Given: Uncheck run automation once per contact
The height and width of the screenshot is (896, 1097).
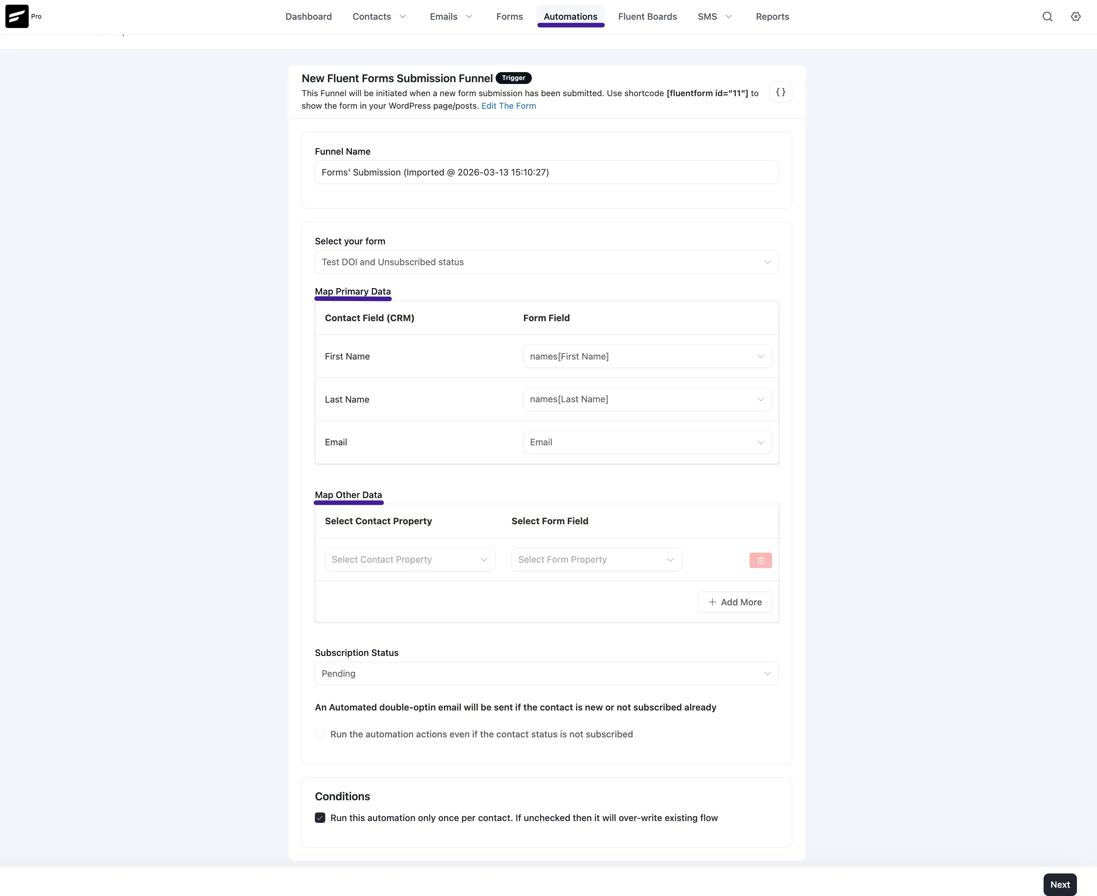Looking at the screenshot, I should pyautogui.click(x=320, y=817).
